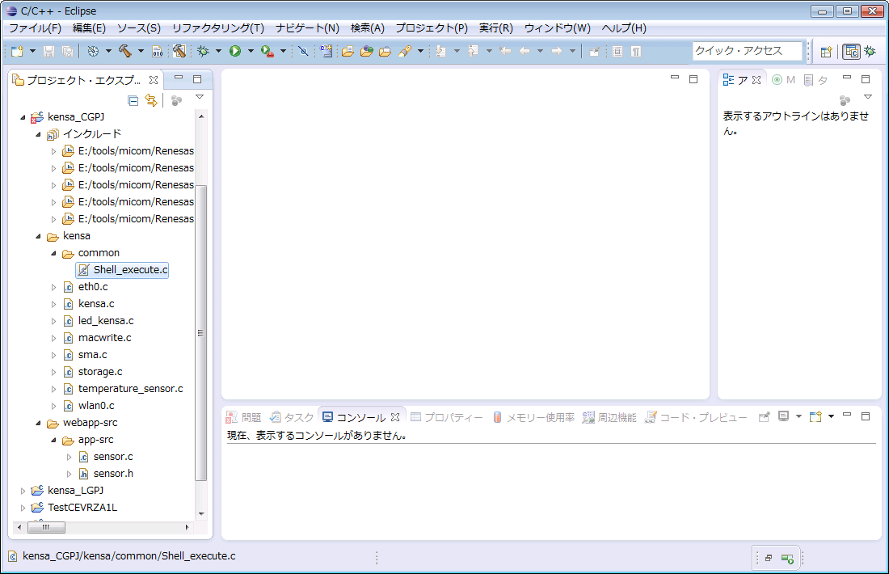
Task: Open the 編集(E) menu
Action: 89,27
